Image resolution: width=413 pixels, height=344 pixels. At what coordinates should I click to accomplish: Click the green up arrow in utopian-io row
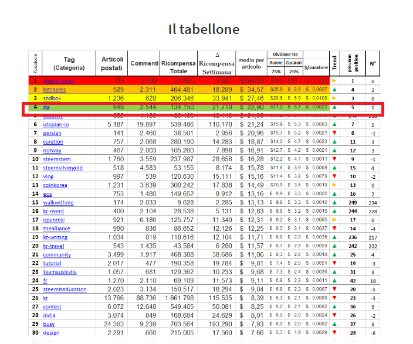pyautogui.click(x=334, y=124)
